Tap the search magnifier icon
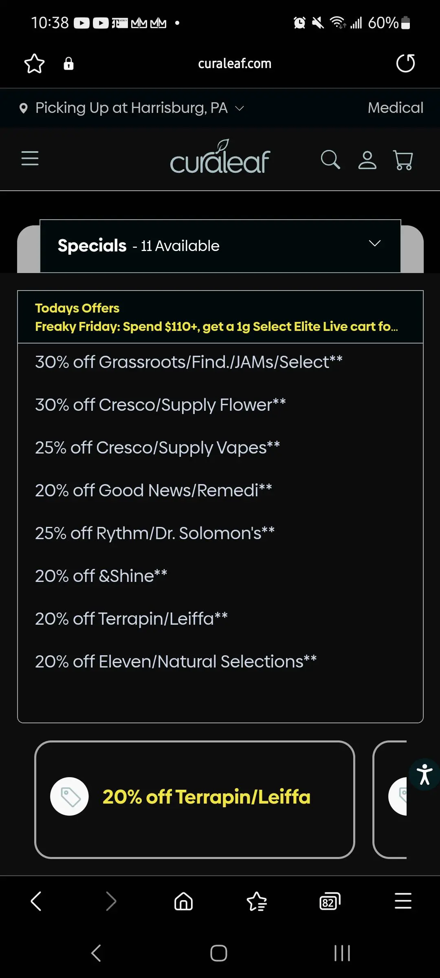The height and width of the screenshot is (978, 440). 330,159
